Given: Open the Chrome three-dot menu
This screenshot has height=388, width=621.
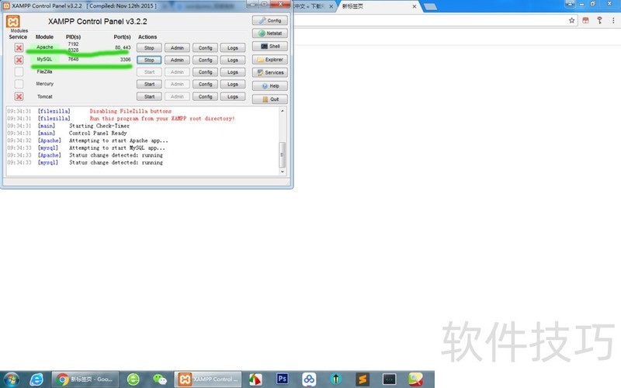Looking at the screenshot, I should tap(613, 20).
